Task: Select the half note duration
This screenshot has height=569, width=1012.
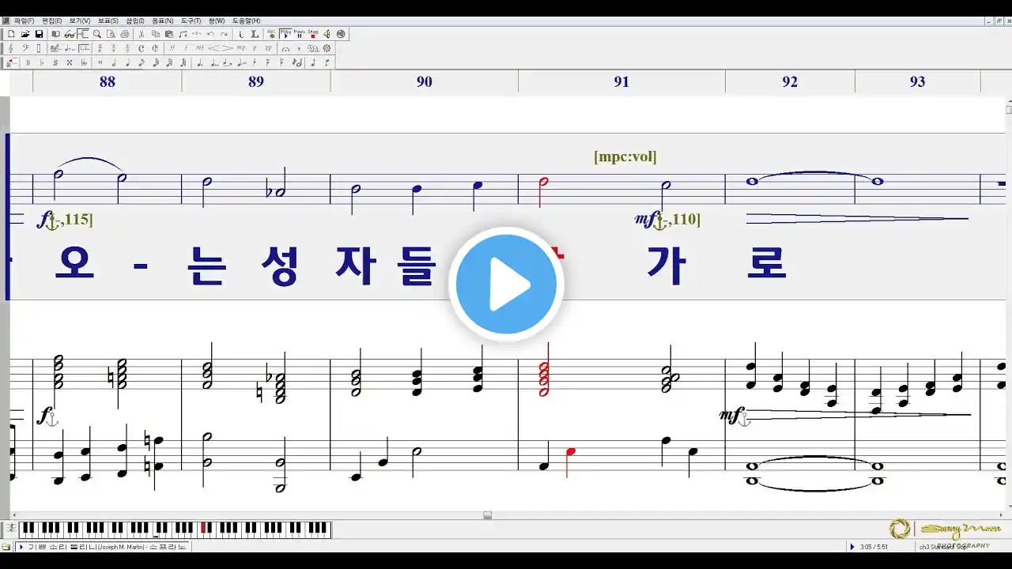Action: 114,62
